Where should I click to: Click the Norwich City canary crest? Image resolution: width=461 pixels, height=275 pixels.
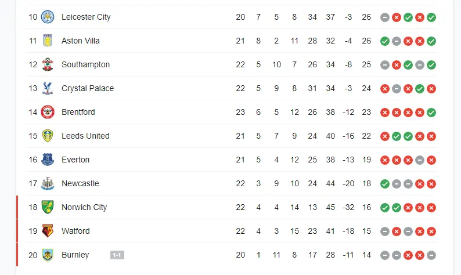click(x=48, y=207)
